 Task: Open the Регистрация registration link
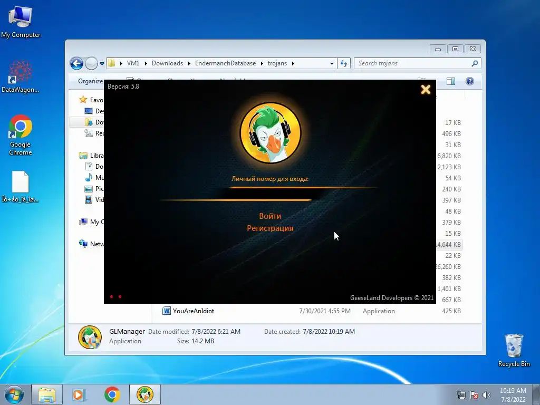[270, 228]
